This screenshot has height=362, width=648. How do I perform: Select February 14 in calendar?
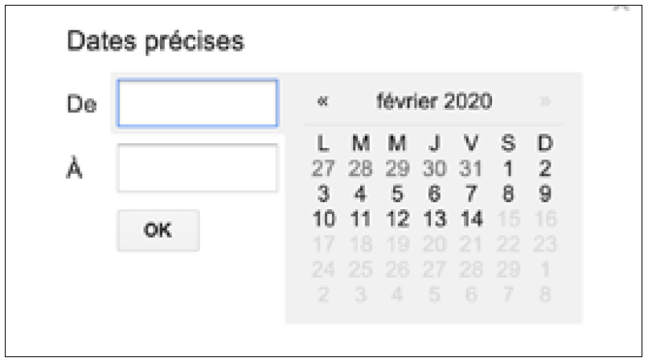pyautogui.click(x=471, y=219)
